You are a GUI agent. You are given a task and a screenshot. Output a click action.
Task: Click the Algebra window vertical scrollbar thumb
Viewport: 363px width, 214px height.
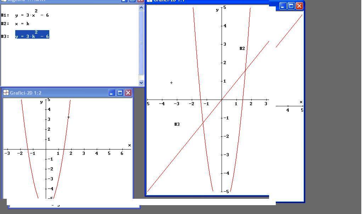pos(141,43)
